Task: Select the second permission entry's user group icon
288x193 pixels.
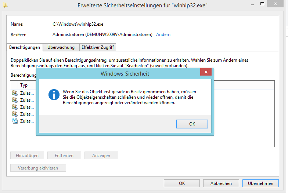Action: click(x=15, y=100)
